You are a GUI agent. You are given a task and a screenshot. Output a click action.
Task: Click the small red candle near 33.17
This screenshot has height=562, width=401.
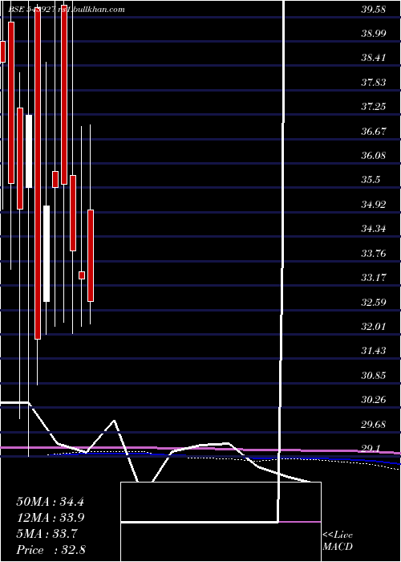click(82, 275)
